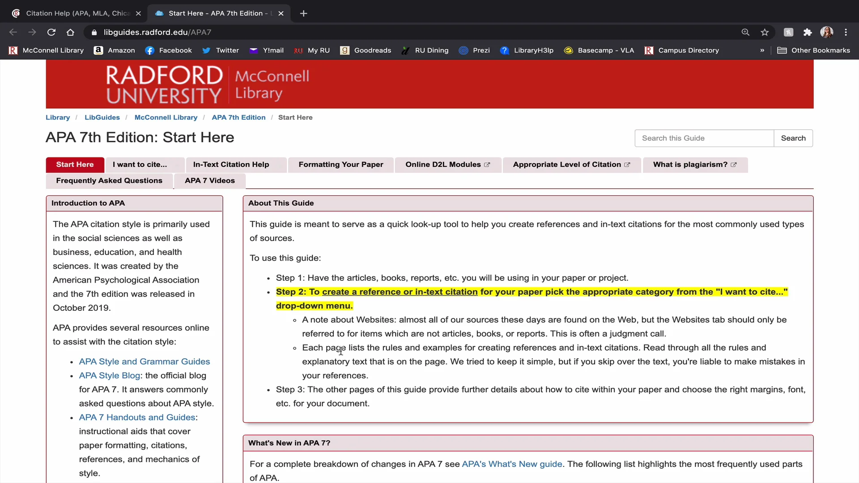Click the profile avatar icon

pyautogui.click(x=826, y=32)
